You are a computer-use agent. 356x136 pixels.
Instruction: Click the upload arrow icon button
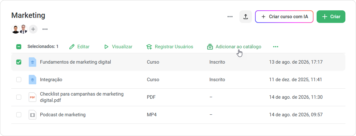tap(245, 17)
